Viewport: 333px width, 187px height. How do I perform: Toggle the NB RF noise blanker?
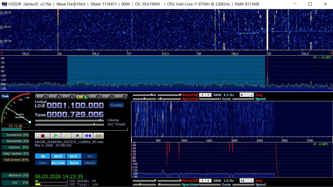tap(58, 156)
